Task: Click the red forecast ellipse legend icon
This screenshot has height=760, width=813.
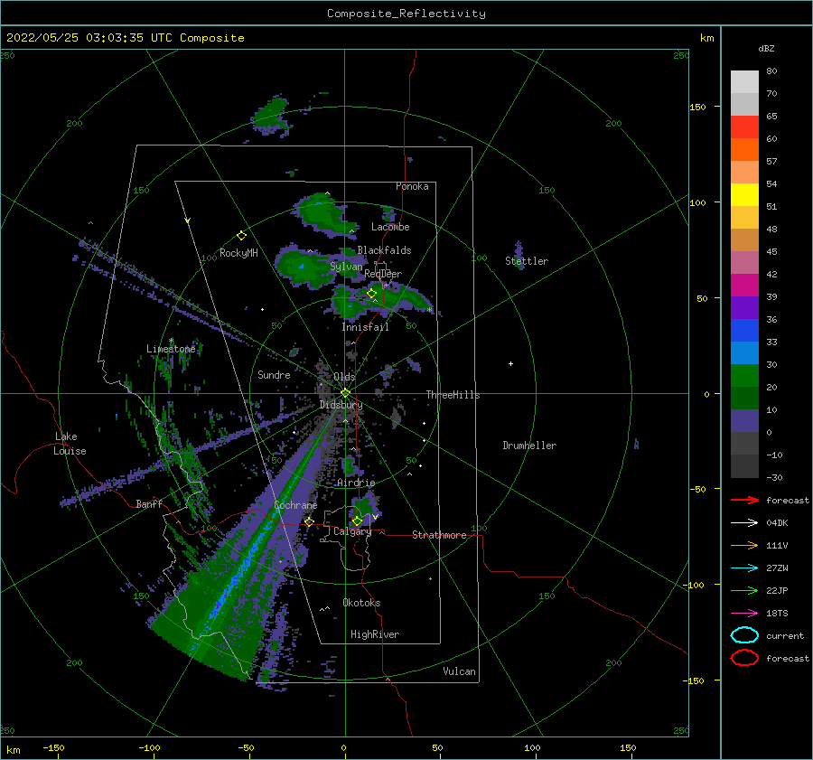Action: point(744,658)
